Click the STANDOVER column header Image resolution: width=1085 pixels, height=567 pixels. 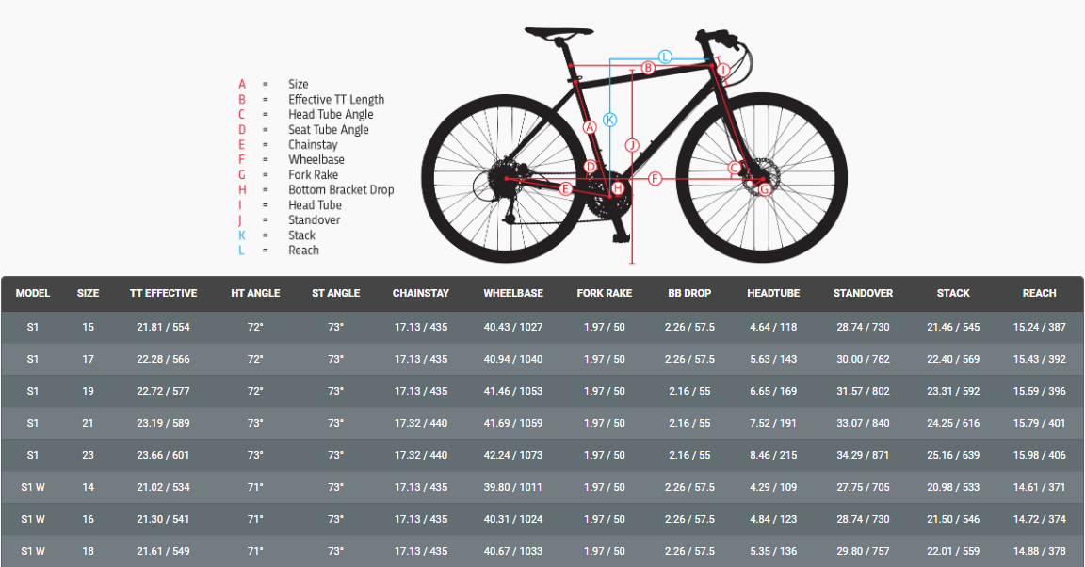(x=863, y=293)
